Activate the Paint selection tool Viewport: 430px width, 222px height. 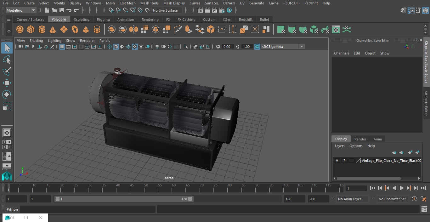tap(7, 71)
